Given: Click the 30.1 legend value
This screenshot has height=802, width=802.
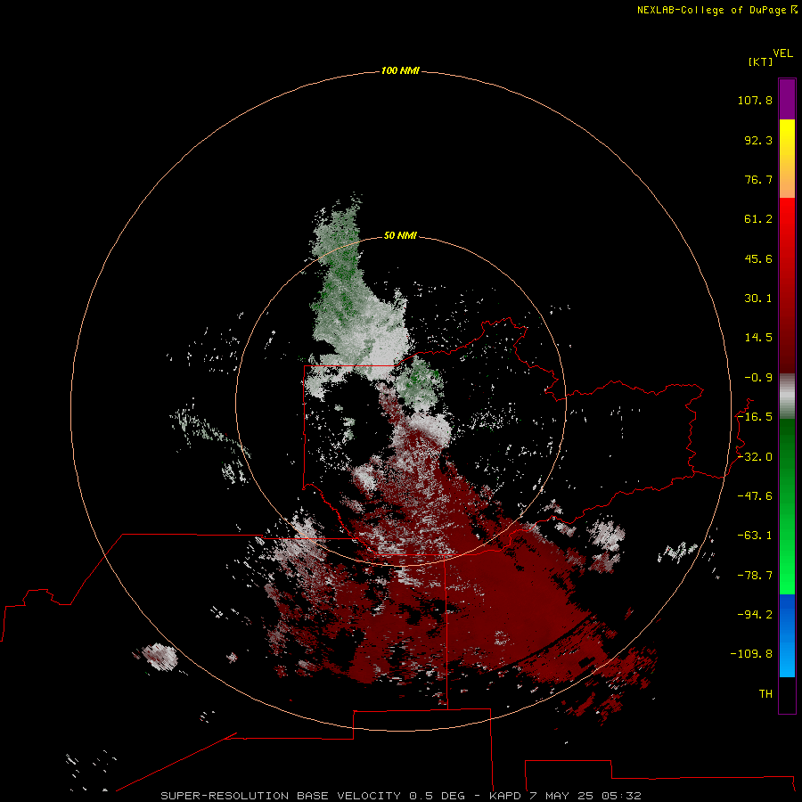Looking at the screenshot, I should click(758, 299).
